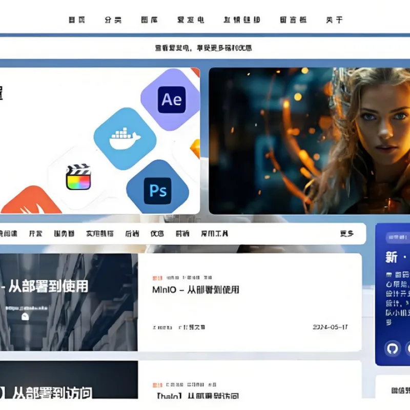Click the red category tag on second article

[x=157, y=385]
